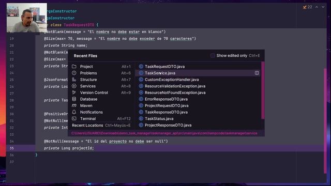This screenshot has height=186, width=331.
Task: Click the class icon beside TaskResponseDTO.java
Action: point(141,112)
